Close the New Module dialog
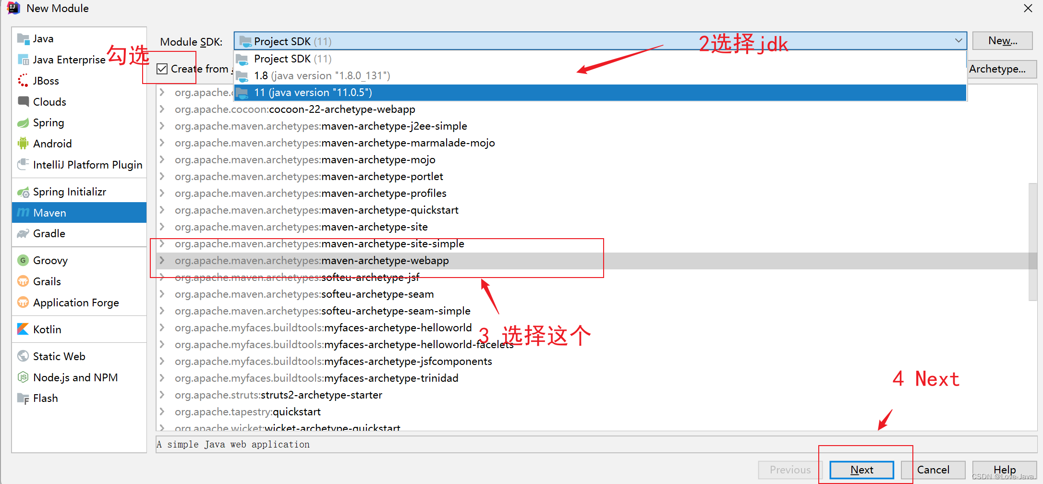 1028,8
